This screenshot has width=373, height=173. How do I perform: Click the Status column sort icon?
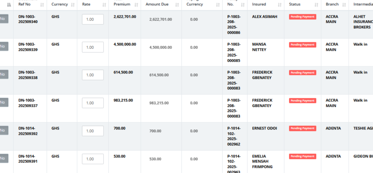pos(316,5)
